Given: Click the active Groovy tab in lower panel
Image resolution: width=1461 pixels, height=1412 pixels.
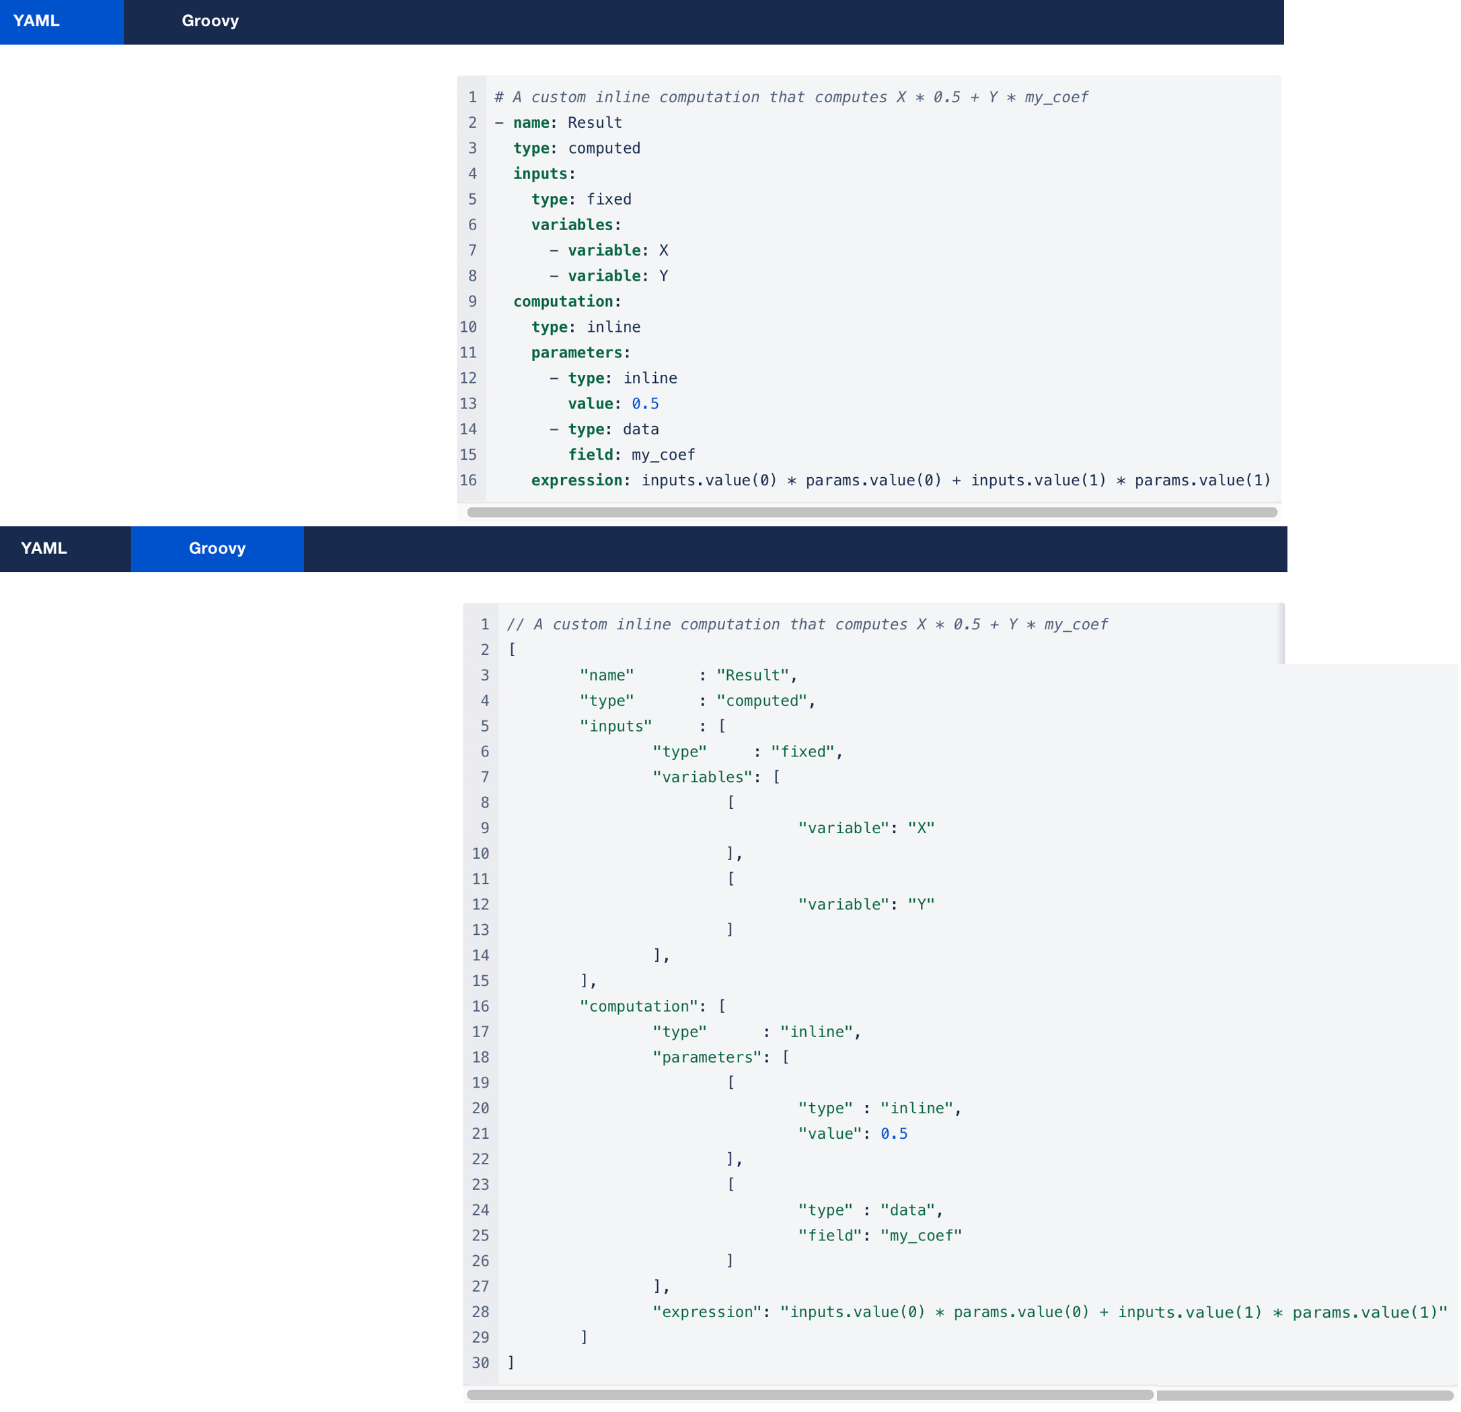Looking at the screenshot, I should point(217,549).
